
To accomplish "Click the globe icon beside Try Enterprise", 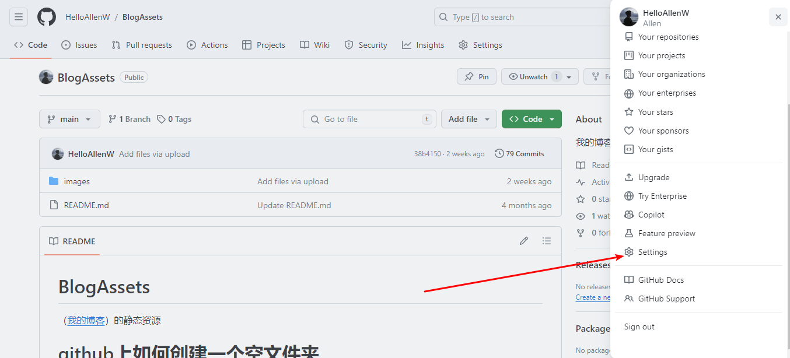I will point(629,196).
